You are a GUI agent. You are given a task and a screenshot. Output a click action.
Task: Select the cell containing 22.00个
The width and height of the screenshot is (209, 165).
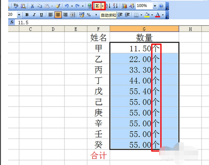pyautogui.click(x=144, y=59)
